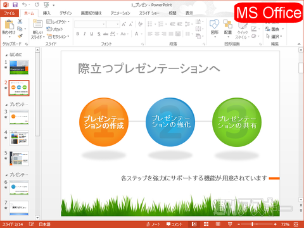The height and width of the screenshot is (228, 304).
Task: Open the File (ファイル) tab
Action: point(9,13)
